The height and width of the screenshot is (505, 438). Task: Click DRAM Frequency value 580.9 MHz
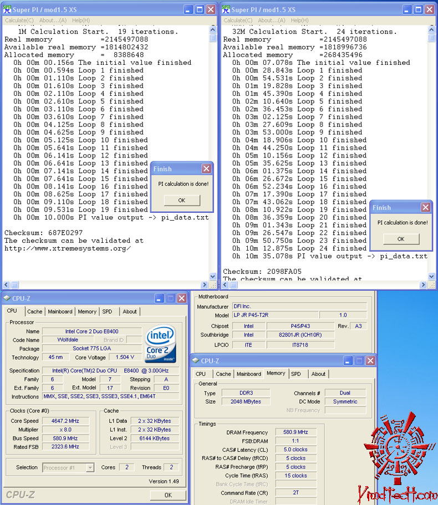[296, 432]
